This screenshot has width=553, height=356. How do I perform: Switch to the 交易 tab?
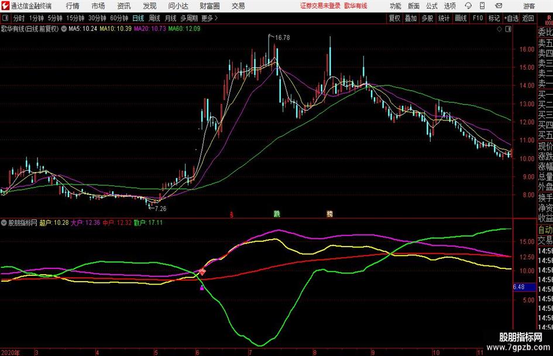(x=238, y=6)
